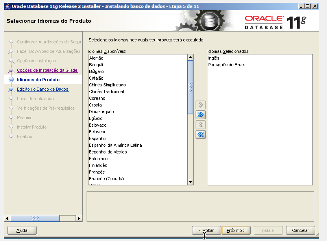Click the Idiomas do Produto step bullet icon
327x241 pixels.
pyautogui.click(x=11, y=80)
